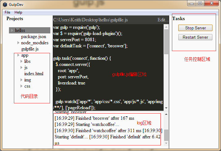Select the node_modules folder
Image resolution: width=221 pixels, height=151 pixels.
pos(35,43)
